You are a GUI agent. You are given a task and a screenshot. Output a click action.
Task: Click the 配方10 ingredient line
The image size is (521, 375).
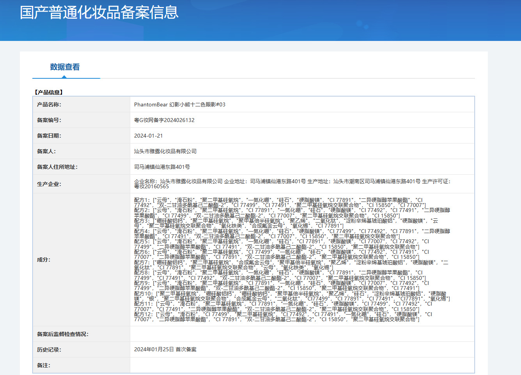tap(292, 296)
